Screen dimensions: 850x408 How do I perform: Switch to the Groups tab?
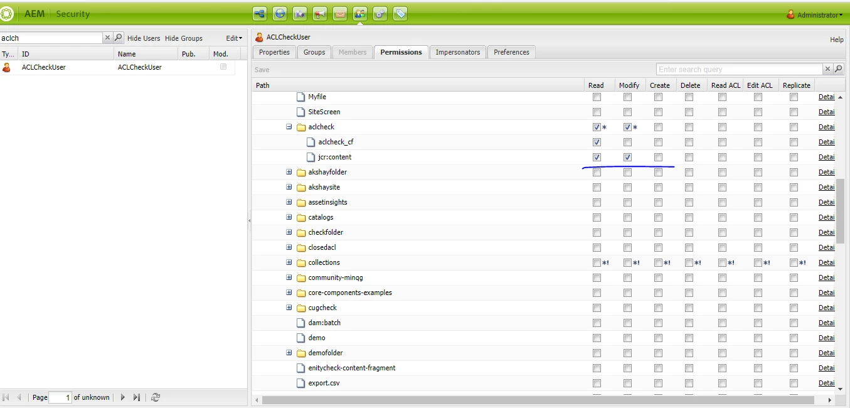(314, 52)
